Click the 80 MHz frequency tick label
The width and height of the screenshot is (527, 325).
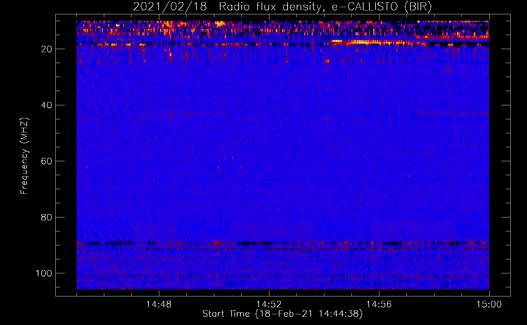(47, 217)
